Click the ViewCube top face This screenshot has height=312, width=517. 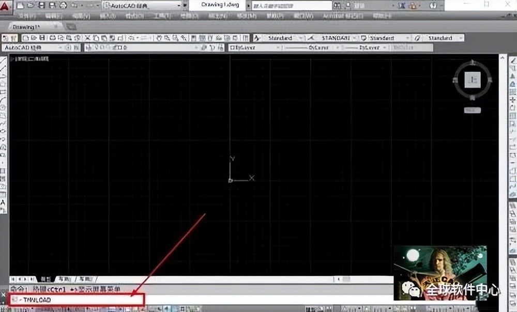point(473,80)
